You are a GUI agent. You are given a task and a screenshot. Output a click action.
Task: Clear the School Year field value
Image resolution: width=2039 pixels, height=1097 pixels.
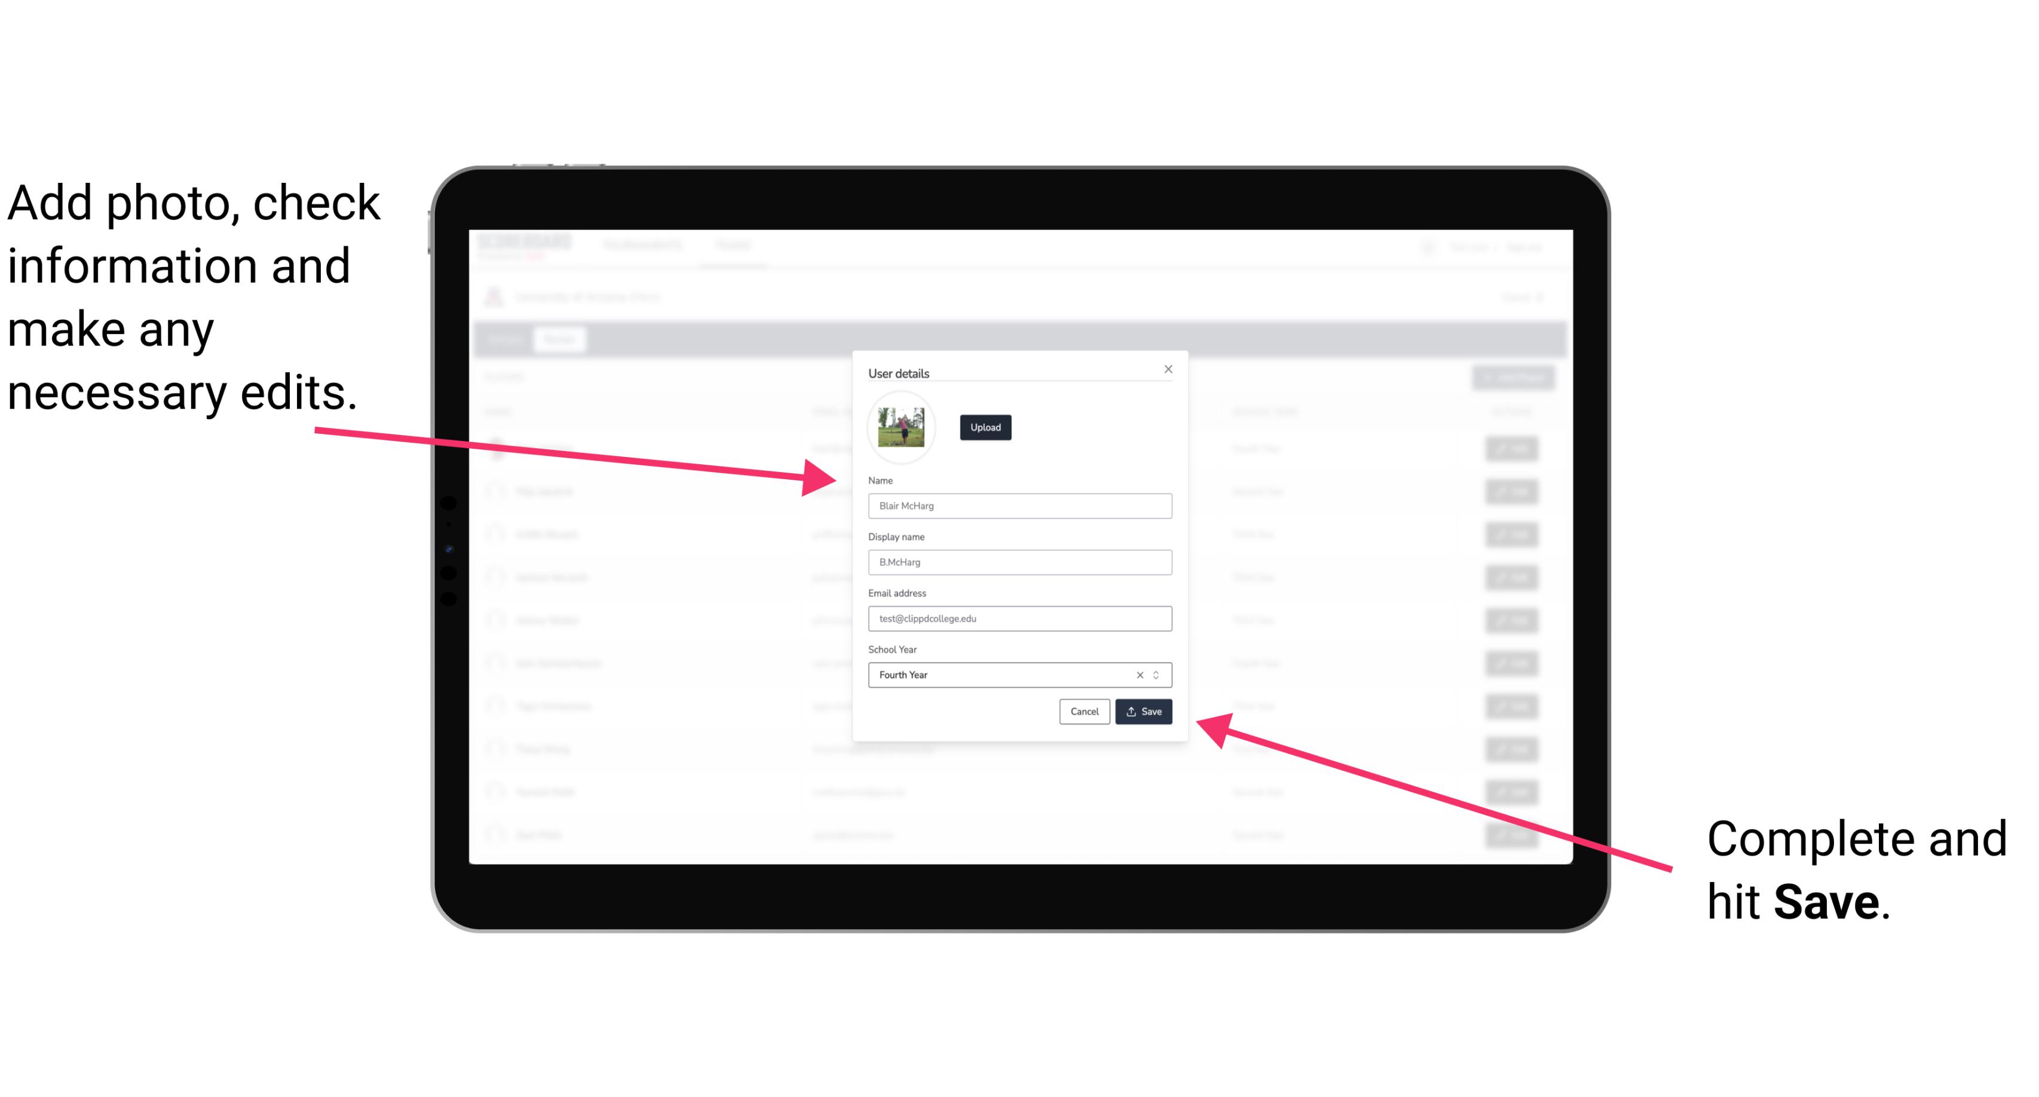1139,674
